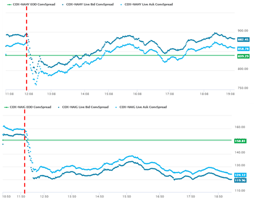This screenshot has height=202, width=254.
Task: Click the 13:50 time tick label
Action: coord(72,197)
